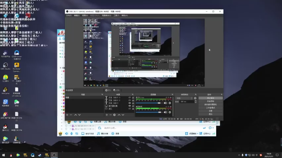Screen dimensions: 282x158
Task: Open the 淡出 transition dropdown
Action: coord(184,98)
